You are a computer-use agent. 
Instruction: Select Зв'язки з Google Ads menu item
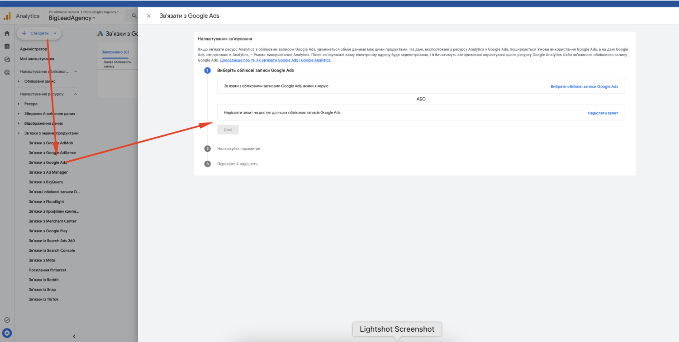48,162
